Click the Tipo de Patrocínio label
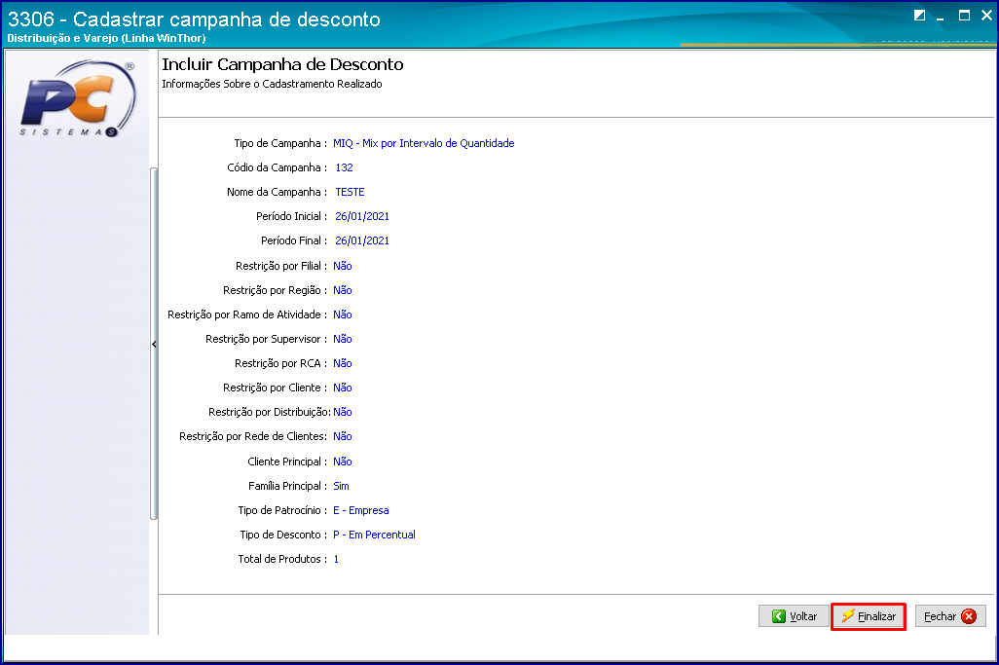 point(282,510)
